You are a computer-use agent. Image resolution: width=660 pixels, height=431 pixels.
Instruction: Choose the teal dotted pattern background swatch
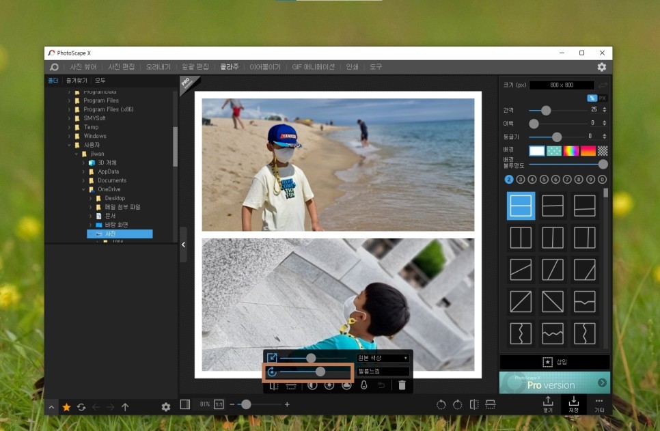point(554,151)
